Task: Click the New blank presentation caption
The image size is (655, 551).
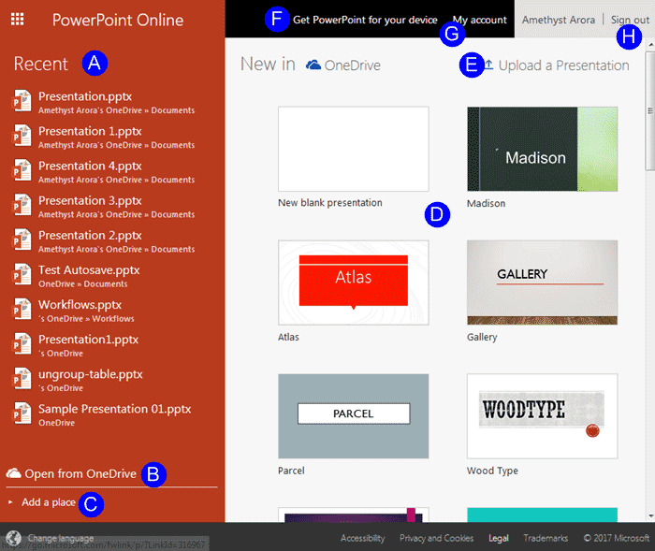Action: pos(330,203)
